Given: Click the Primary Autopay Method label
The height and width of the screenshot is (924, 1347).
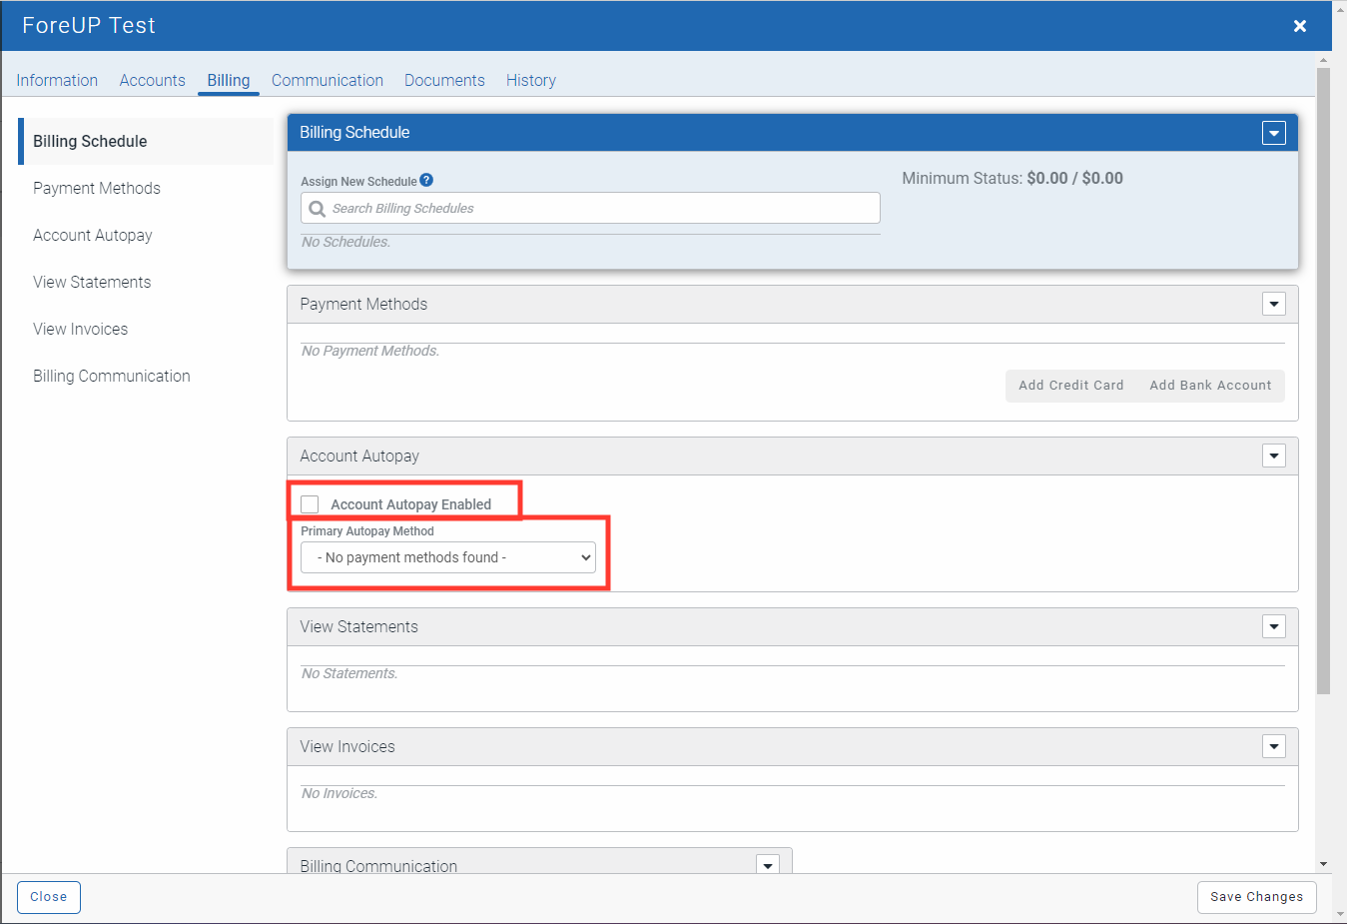Looking at the screenshot, I should click(367, 531).
